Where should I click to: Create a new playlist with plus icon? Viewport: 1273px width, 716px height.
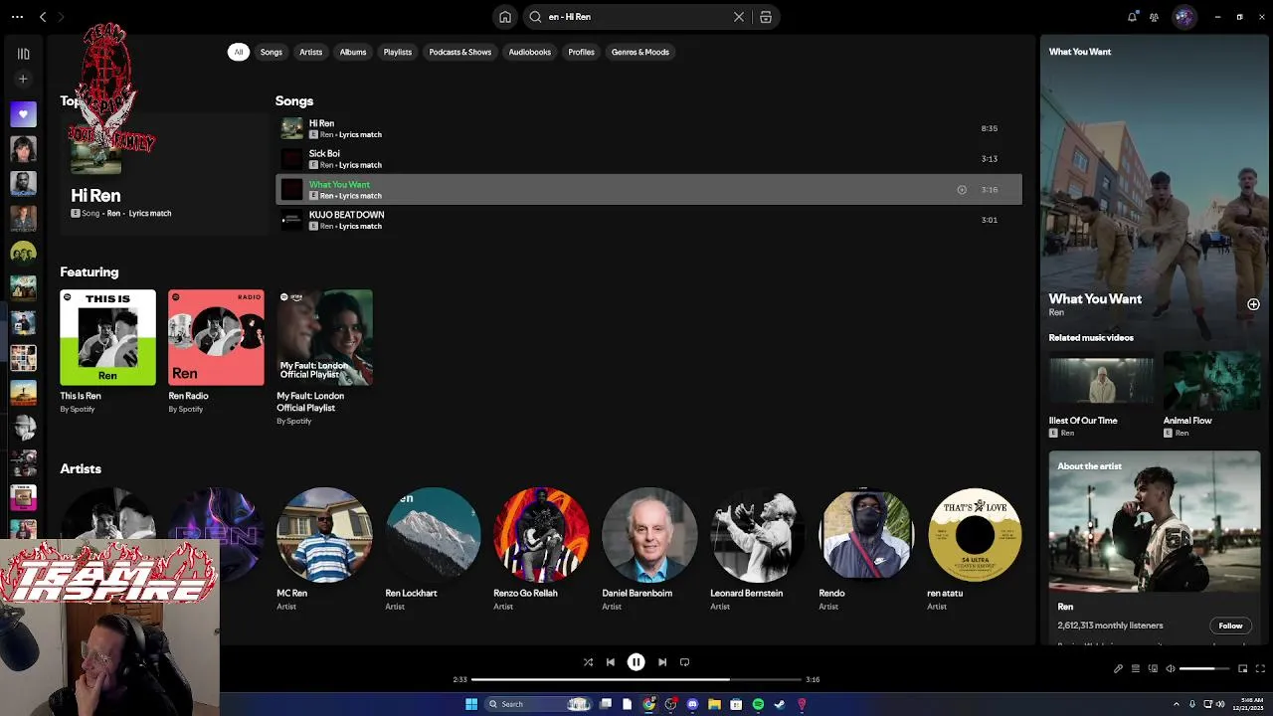pos(23,79)
